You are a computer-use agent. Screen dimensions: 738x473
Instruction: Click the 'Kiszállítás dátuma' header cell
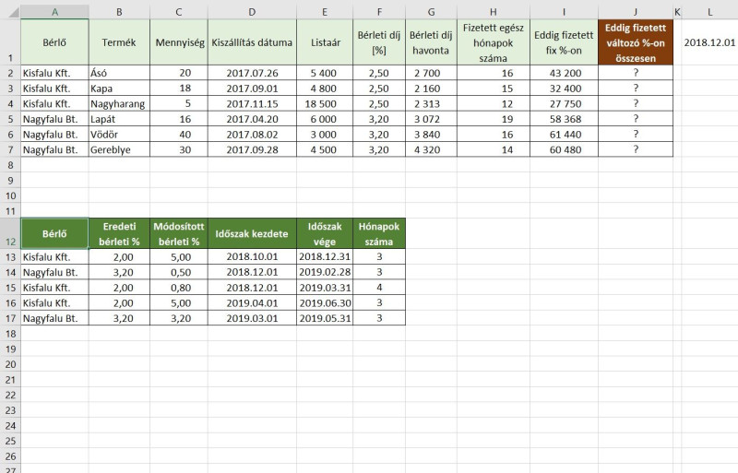pos(252,42)
